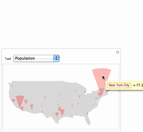Click the New York City label

[x=119, y=85]
